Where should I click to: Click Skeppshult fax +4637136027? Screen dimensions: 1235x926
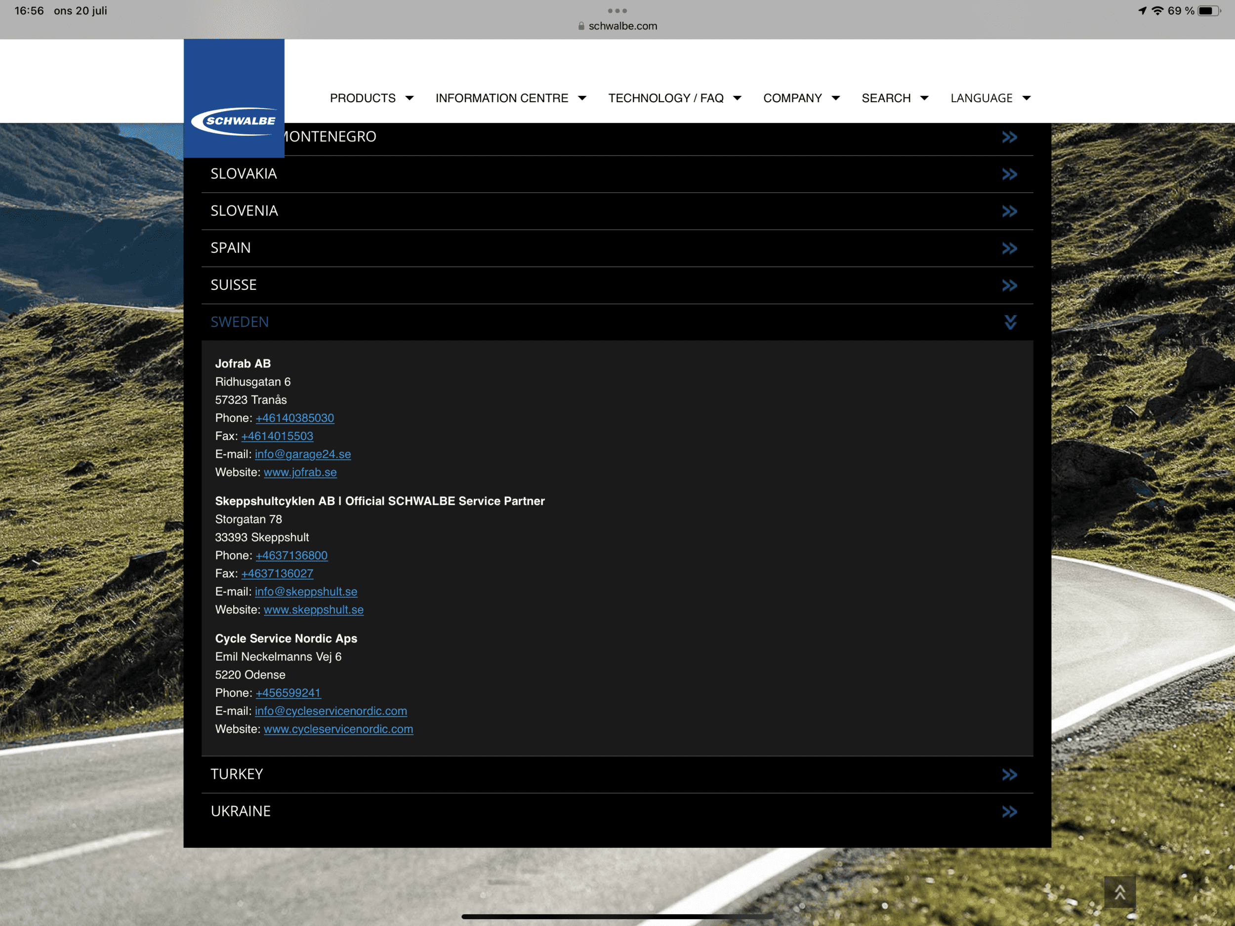click(277, 573)
